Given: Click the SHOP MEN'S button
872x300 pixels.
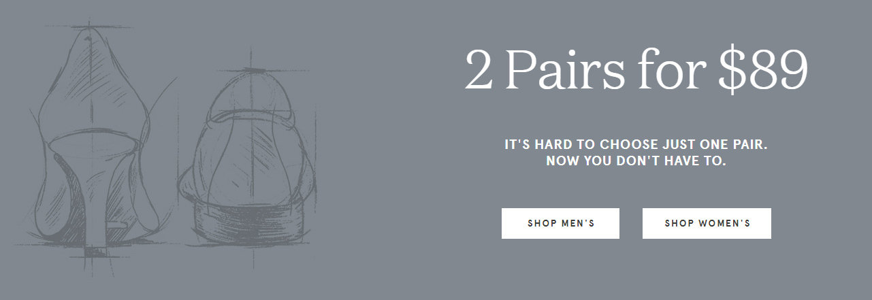Looking at the screenshot, I should tap(560, 223).
